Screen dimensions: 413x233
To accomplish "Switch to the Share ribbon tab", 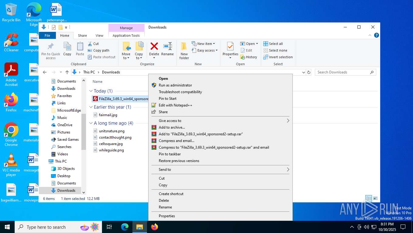I will tap(82, 35).
